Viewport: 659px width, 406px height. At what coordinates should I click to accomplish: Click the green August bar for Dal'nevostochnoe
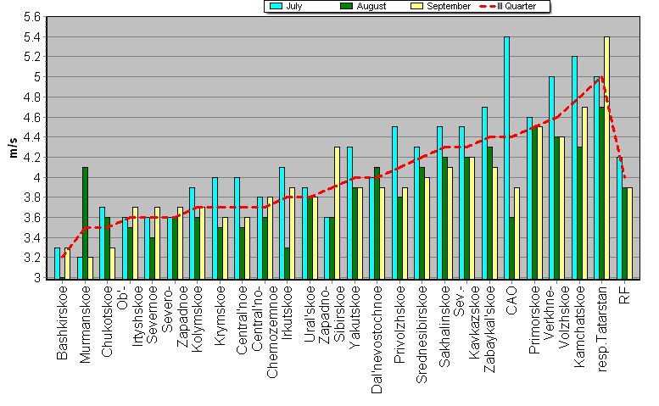[x=377, y=224]
